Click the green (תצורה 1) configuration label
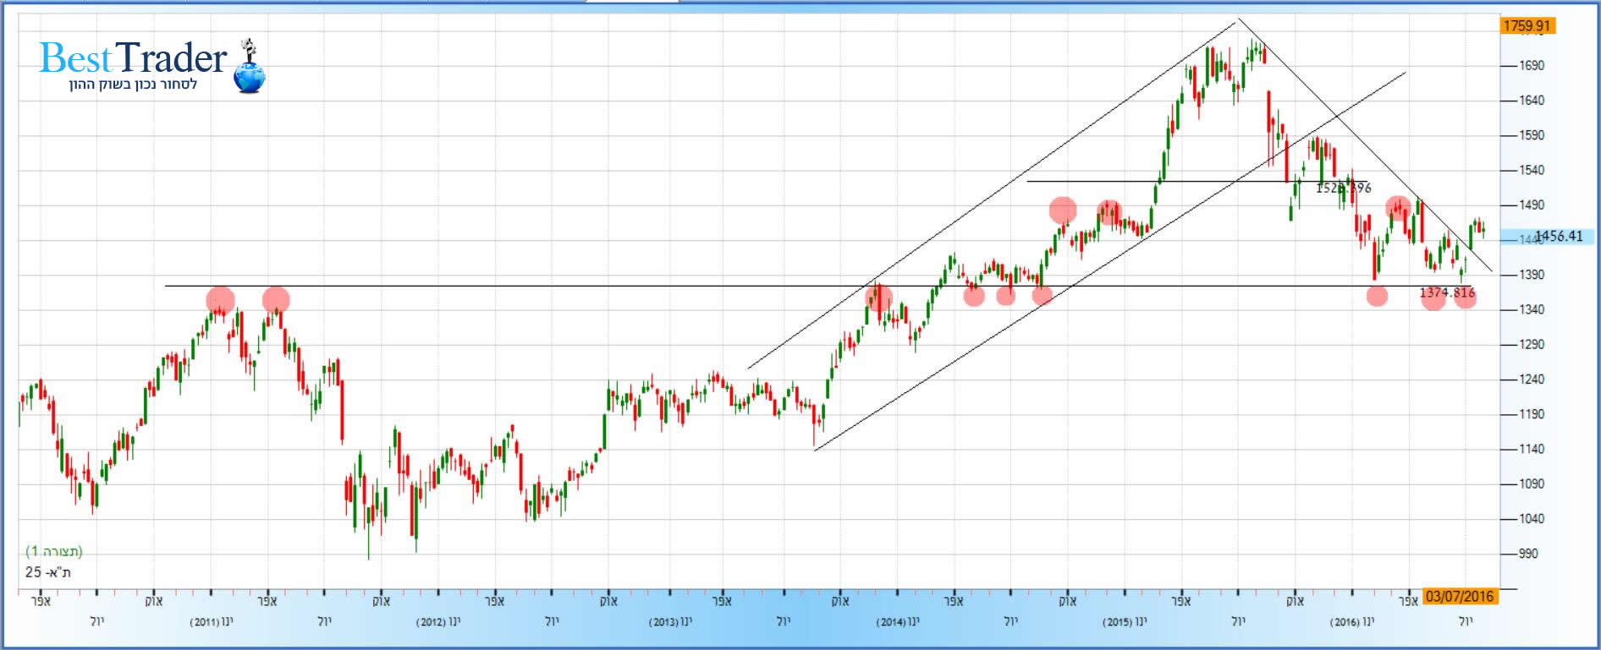 point(54,552)
